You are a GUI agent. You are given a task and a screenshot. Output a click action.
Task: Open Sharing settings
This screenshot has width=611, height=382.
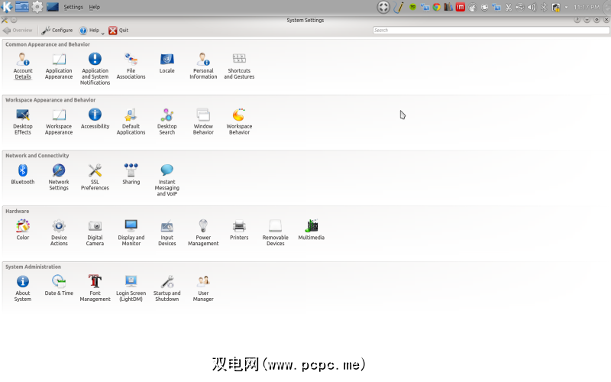[x=131, y=174]
